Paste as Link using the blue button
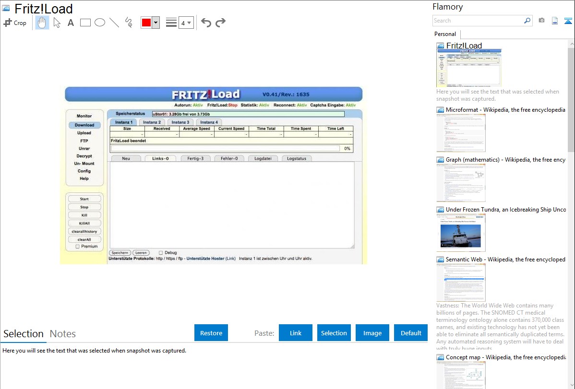The image size is (575, 389). click(x=296, y=333)
